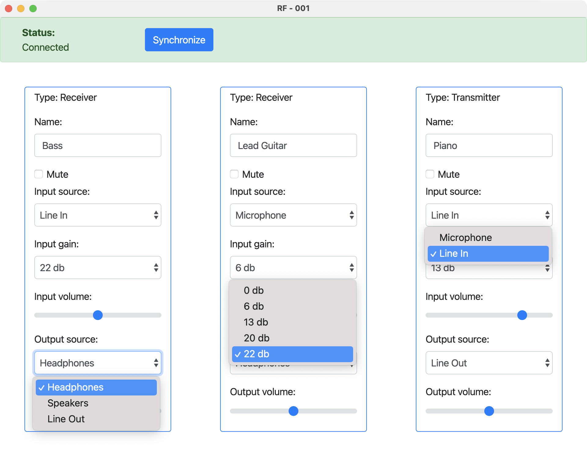The image size is (587, 466).
Task: Click the Lead Guitar name field
Action: pos(293,145)
